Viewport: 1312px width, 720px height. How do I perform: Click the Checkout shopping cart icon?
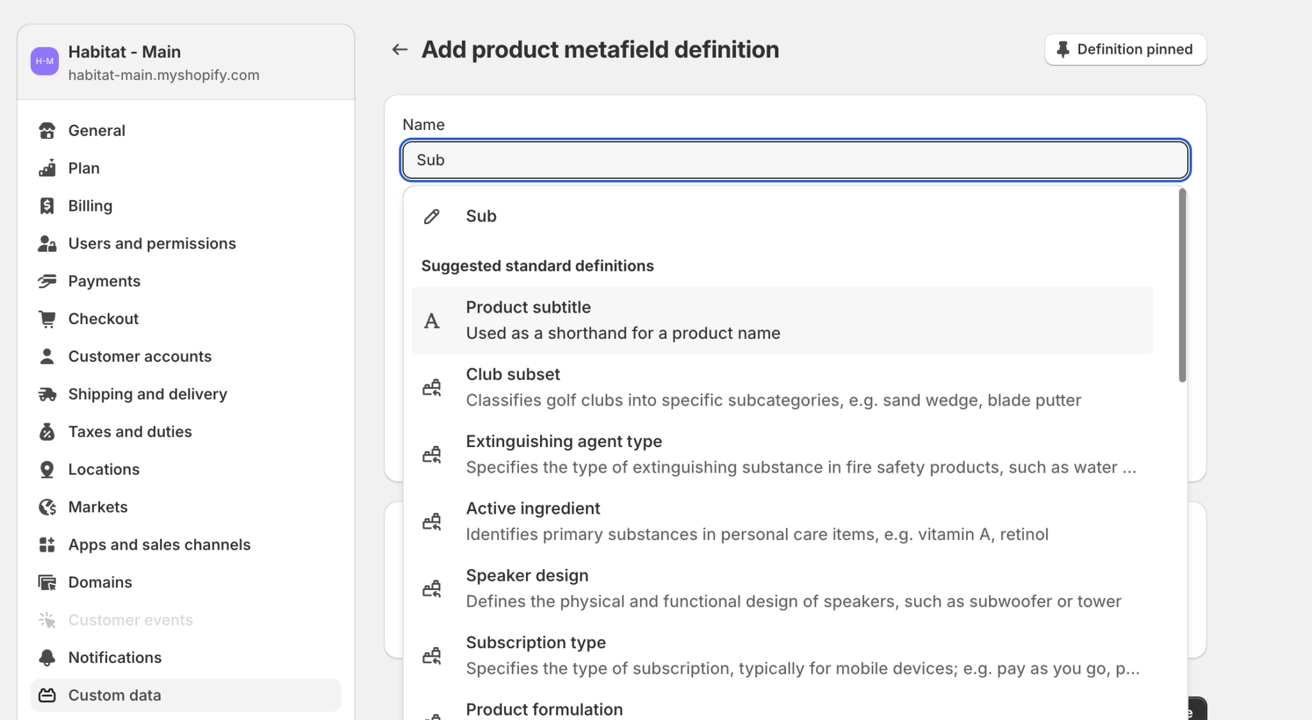point(47,318)
